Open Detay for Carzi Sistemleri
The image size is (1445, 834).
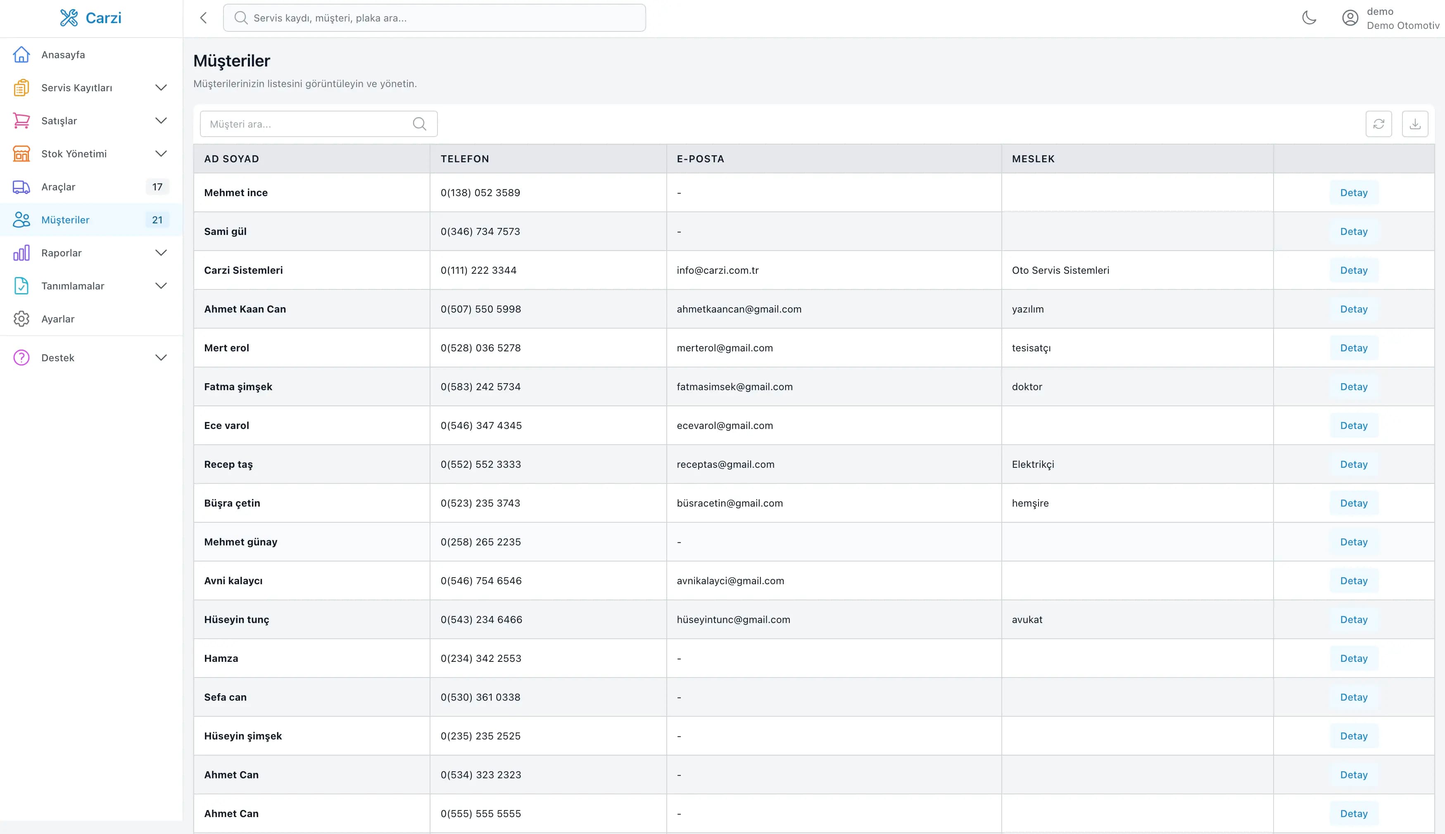pos(1354,270)
